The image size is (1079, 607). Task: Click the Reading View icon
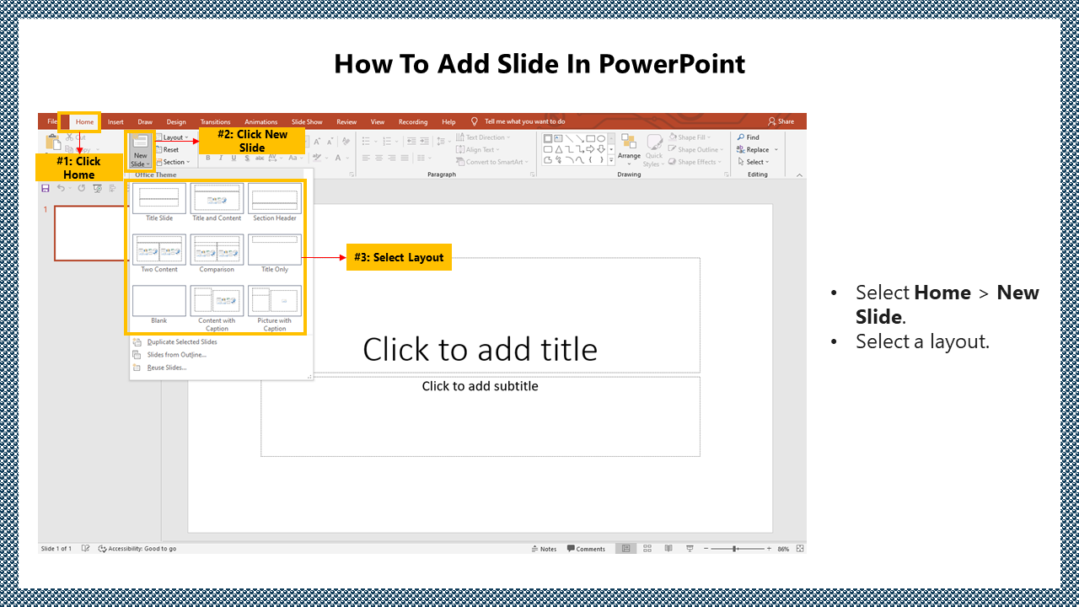tap(668, 549)
